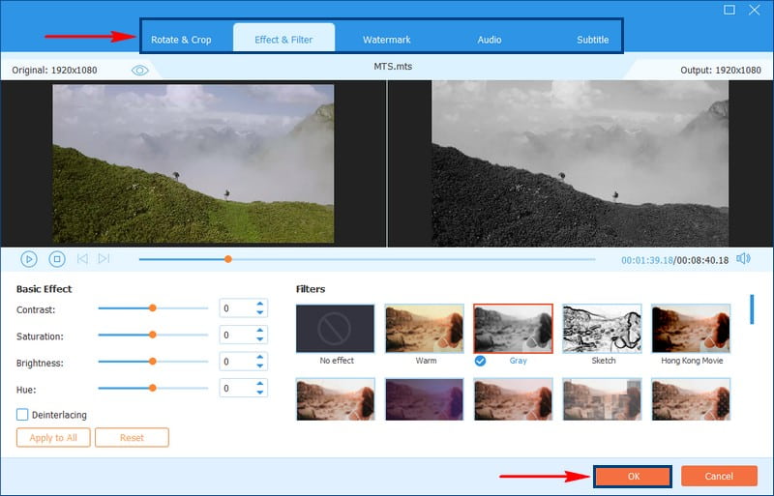Screen dimensions: 774x496
Task: Select the purple filter below Warm
Action: (424, 399)
